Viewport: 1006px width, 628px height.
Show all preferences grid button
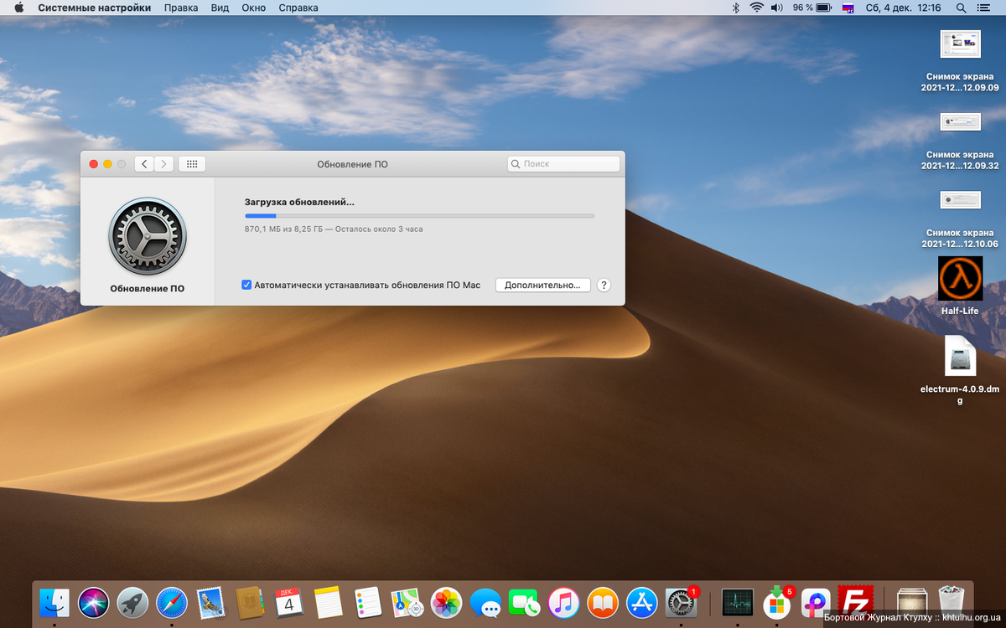pyautogui.click(x=192, y=164)
